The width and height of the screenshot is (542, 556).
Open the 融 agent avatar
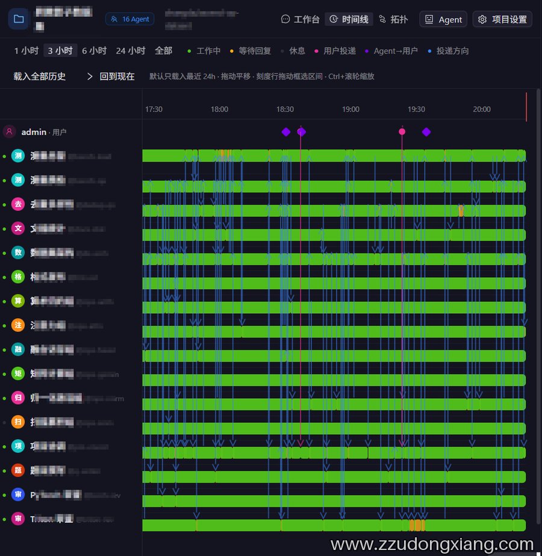tap(18, 349)
